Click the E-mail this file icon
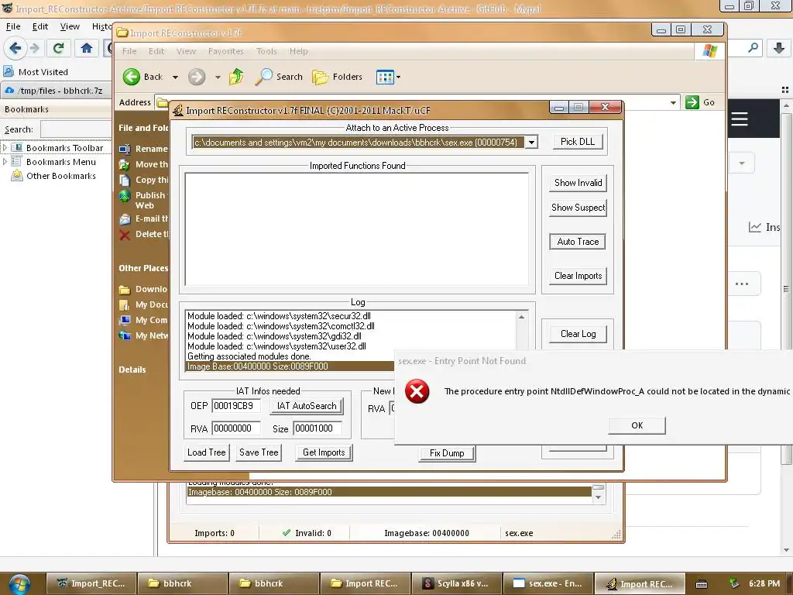793x595 pixels. coord(125,219)
